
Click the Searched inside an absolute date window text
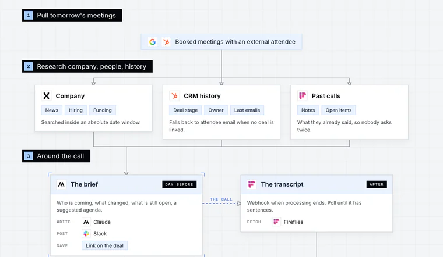[x=91, y=122]
